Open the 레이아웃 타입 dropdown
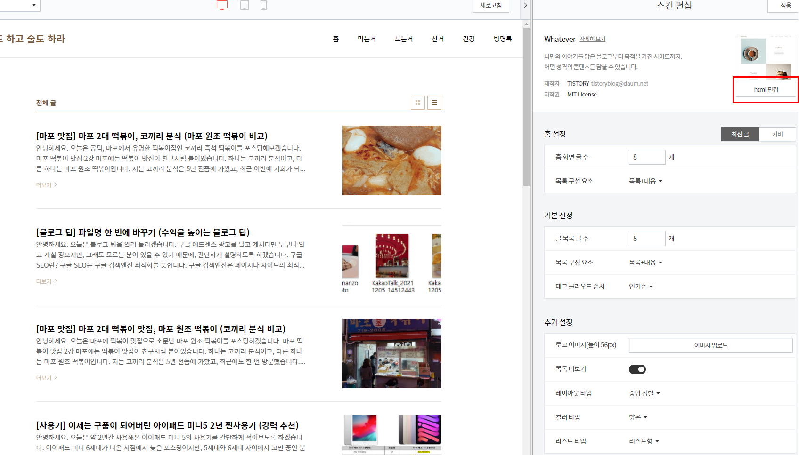Image resolution: width=799 pixels, height=455 pixels. (644, 393)
